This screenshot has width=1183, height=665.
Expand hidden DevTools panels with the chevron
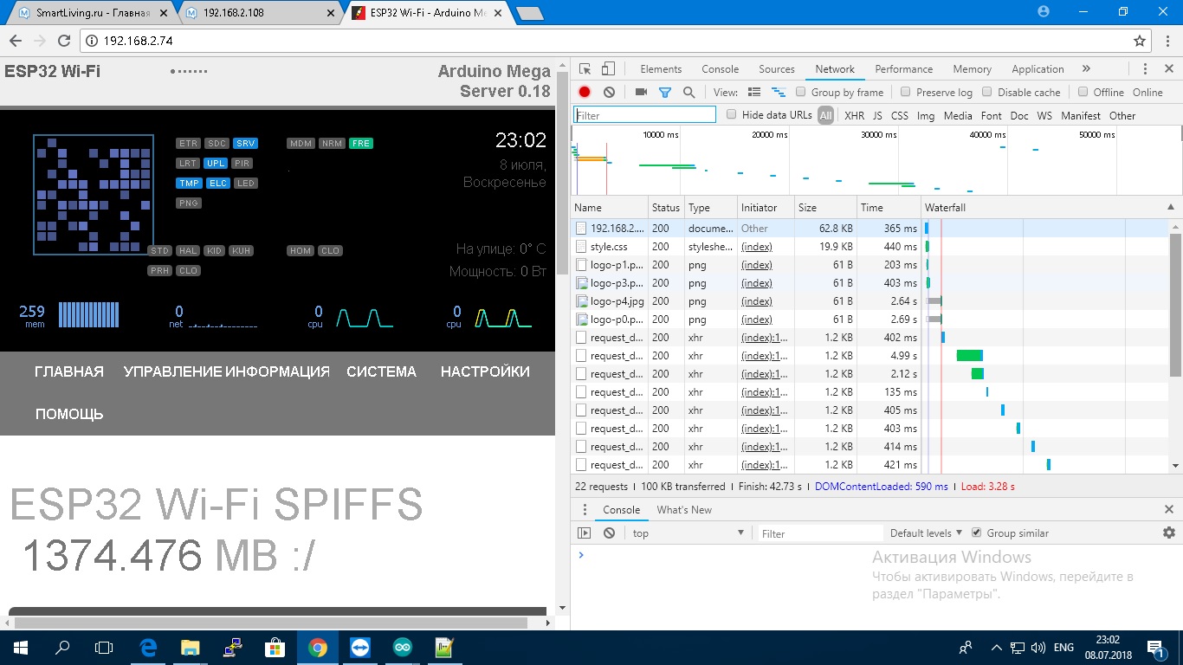pos(1085,68)
